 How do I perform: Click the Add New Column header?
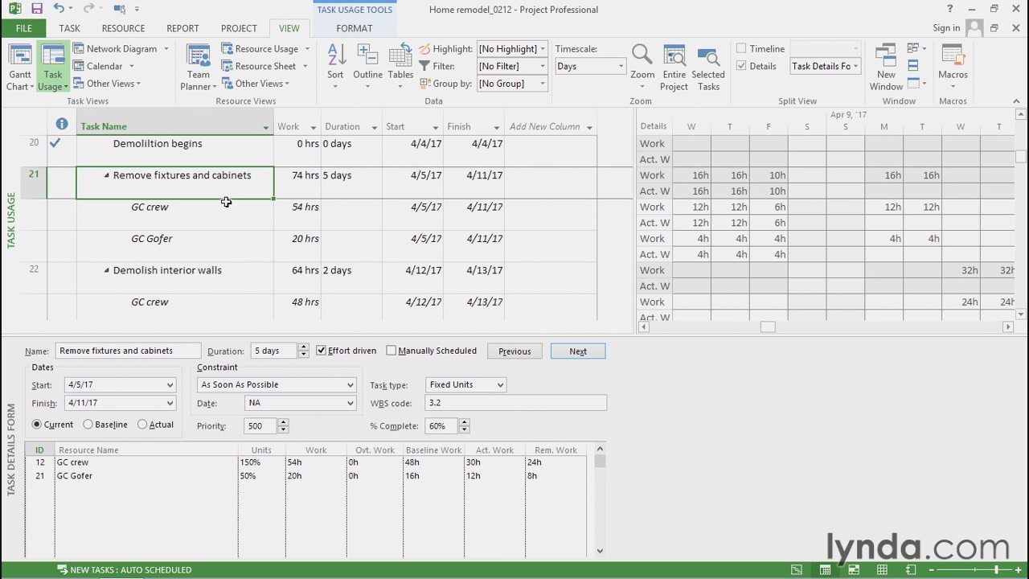pyautogui.click(x=551, y=126)
